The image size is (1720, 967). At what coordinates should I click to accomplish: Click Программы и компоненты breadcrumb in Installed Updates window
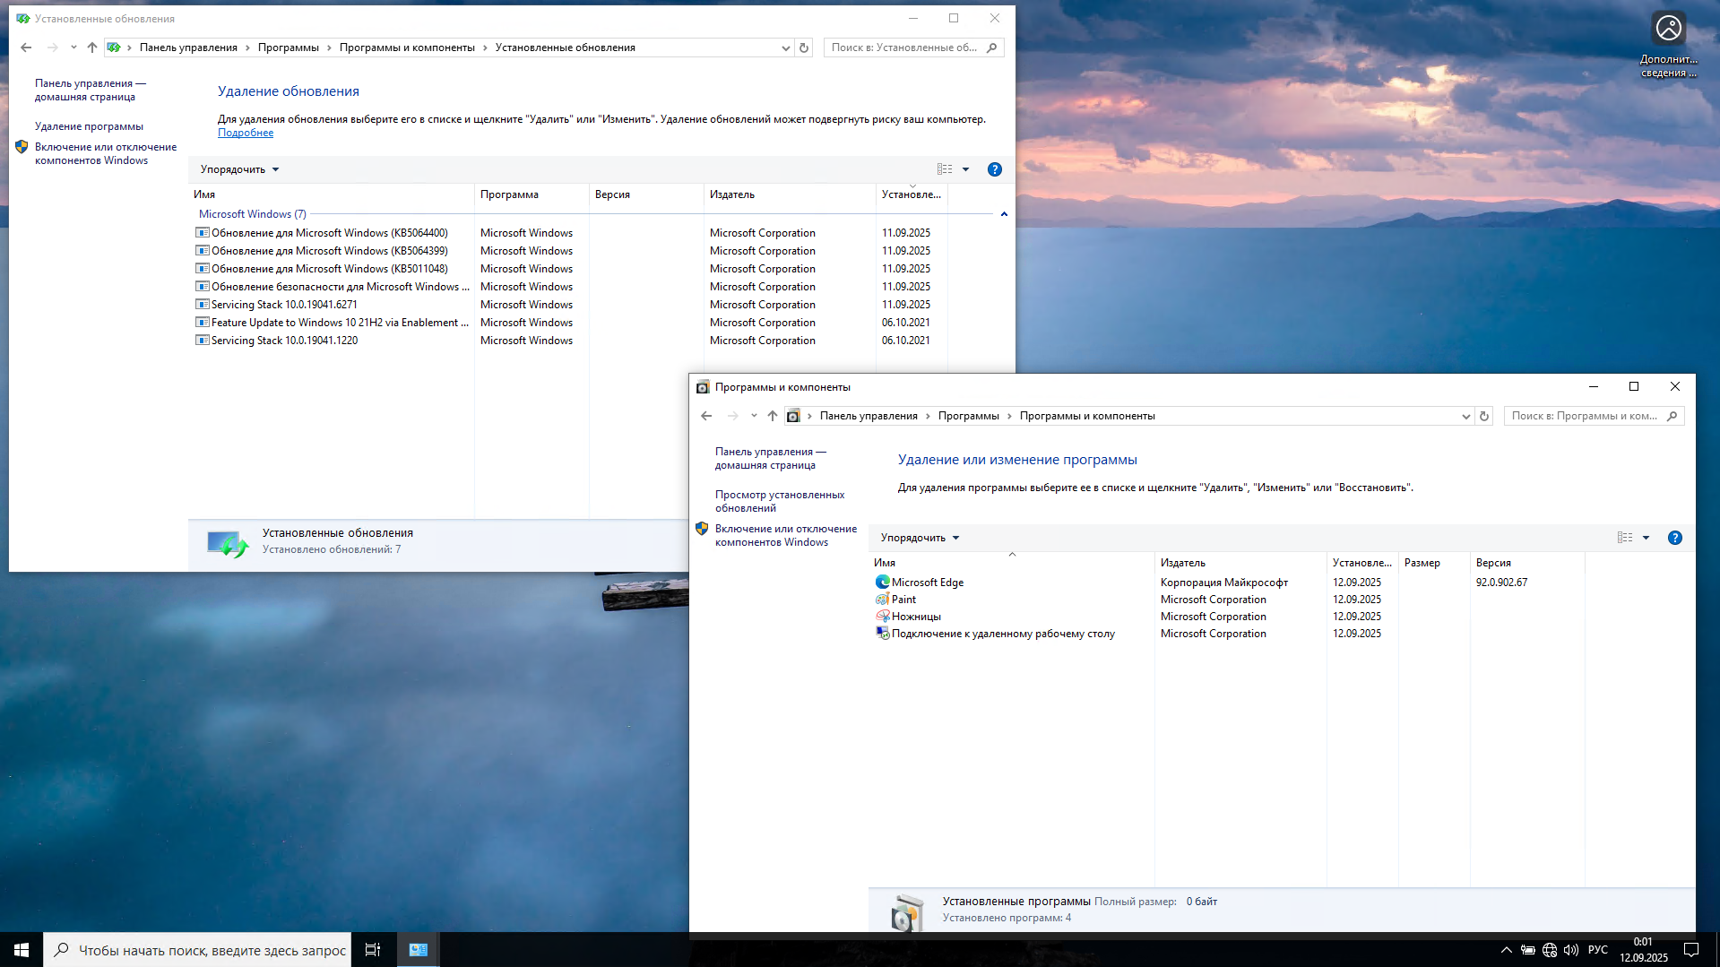pos(407,47)
